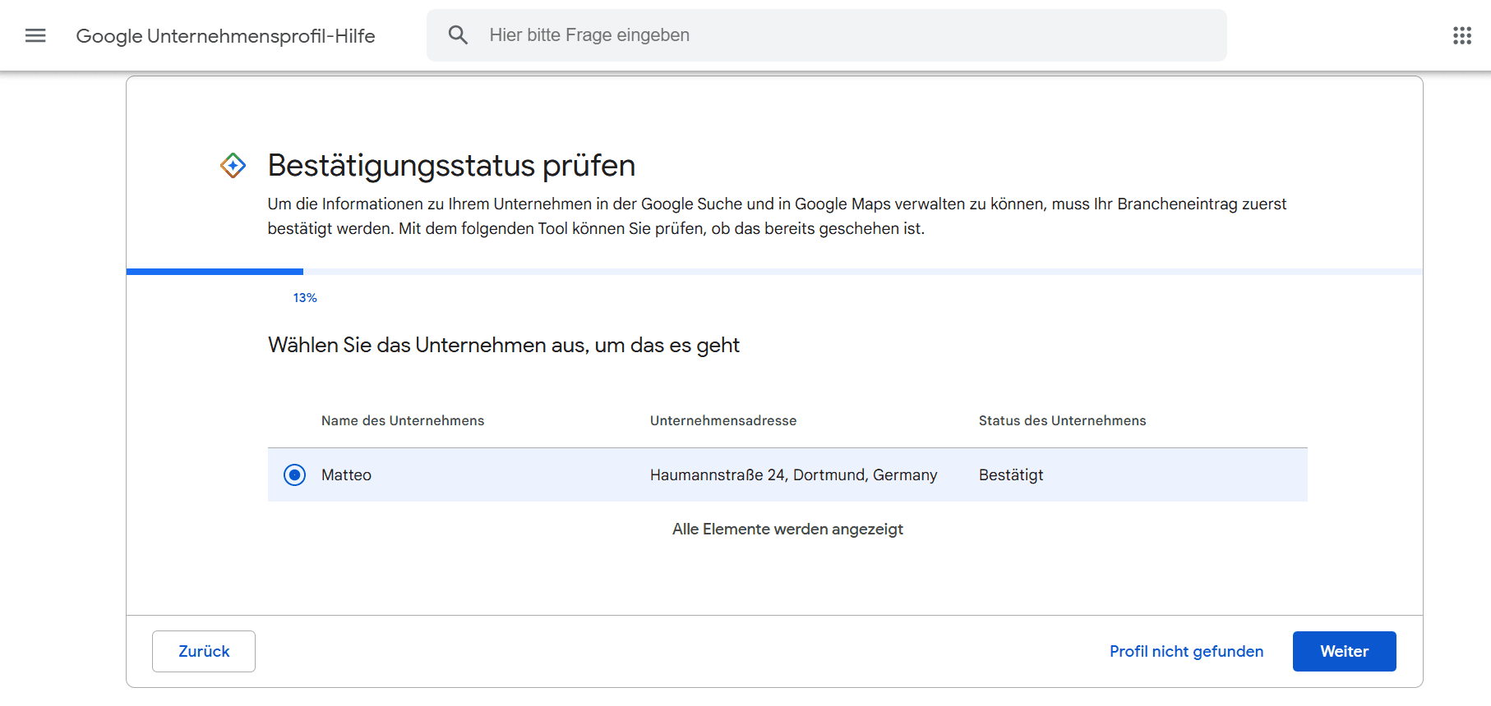Choose 'Profil nicht gefunden'
Image resolution: width=1491 pixels, height=706 pixels.
click(1186, 651)
